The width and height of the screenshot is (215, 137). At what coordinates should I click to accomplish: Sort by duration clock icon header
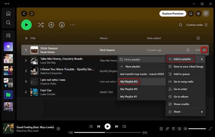(198, 38)
